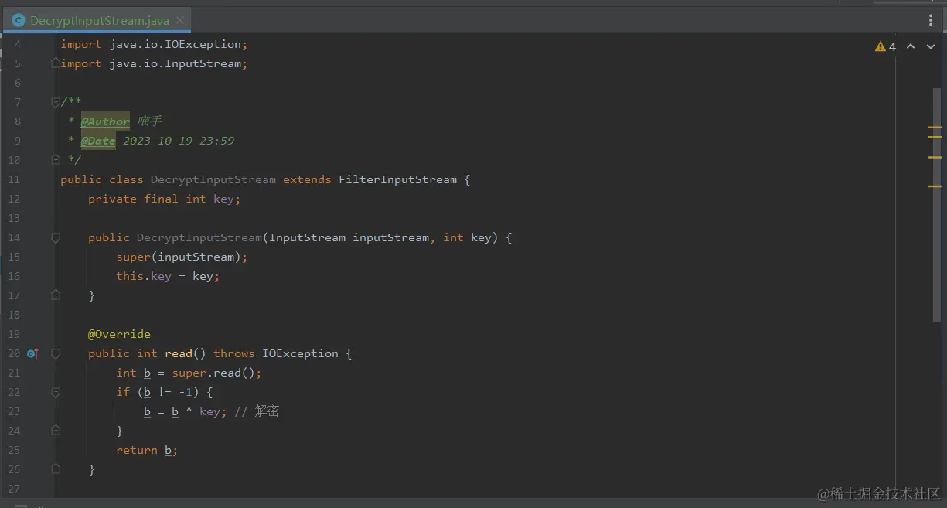This screenshot has width=947, height=508.
Task: Jump to the topmost yellow warning stripe mark
Action: coord(935,127)
